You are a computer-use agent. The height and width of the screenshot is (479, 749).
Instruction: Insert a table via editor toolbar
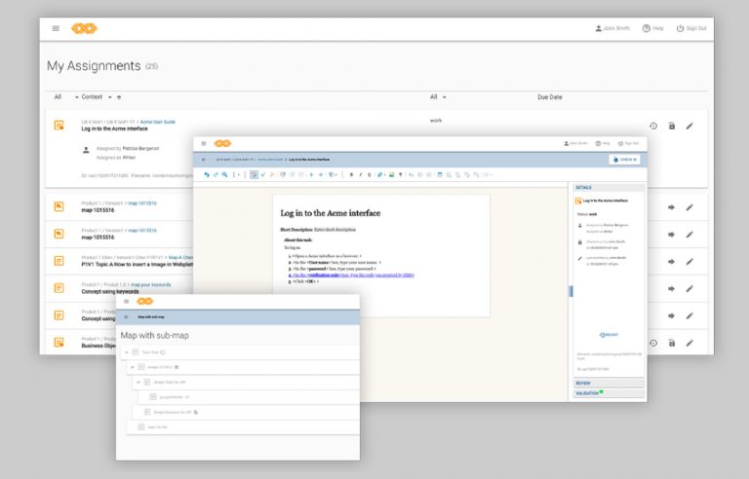(440, 175)
